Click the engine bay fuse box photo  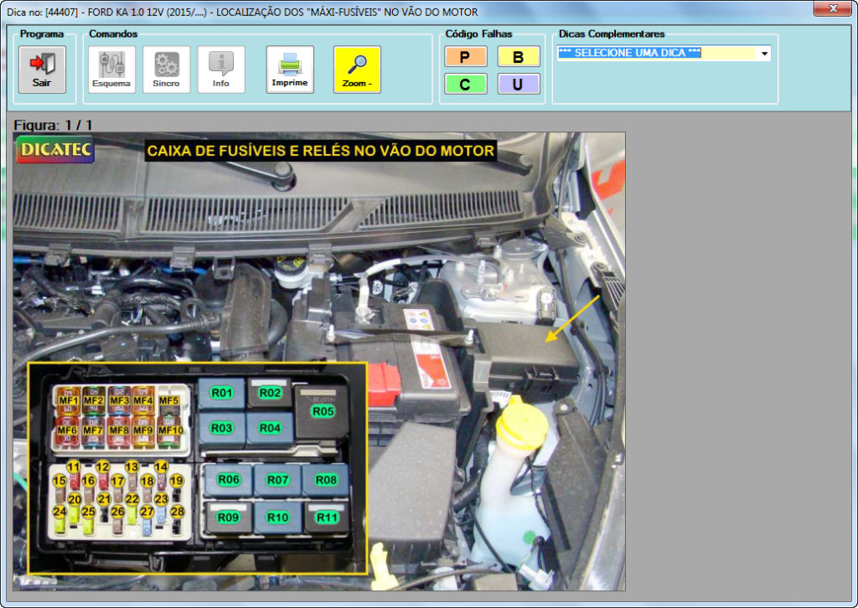319,361
